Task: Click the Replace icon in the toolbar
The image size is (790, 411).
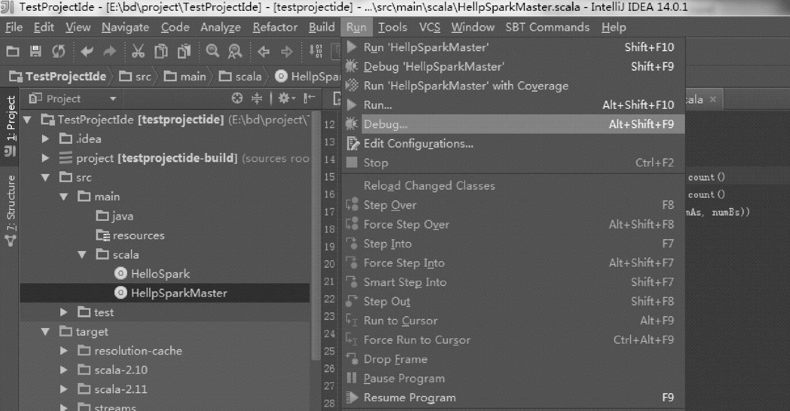Action: pos(235,52)
